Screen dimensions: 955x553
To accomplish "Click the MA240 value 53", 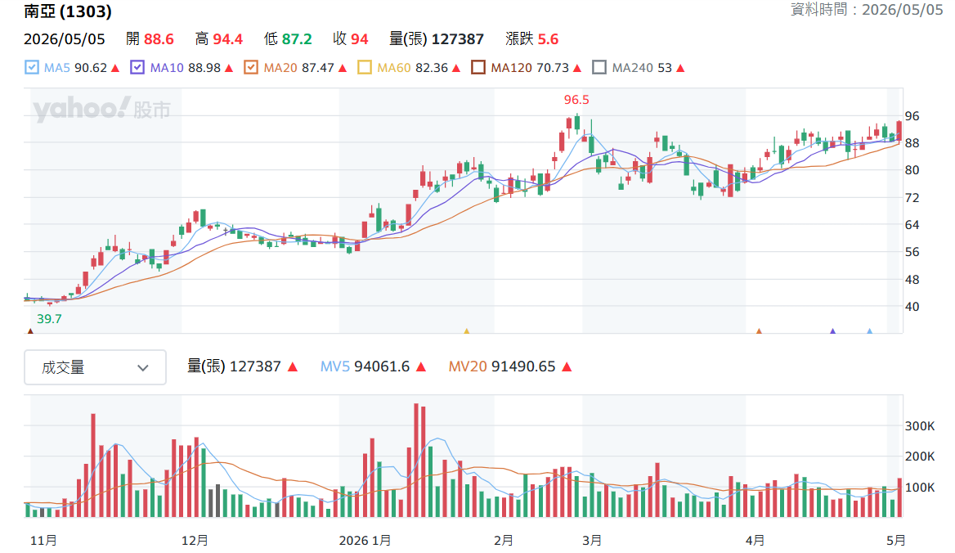I will coord(665,68).
